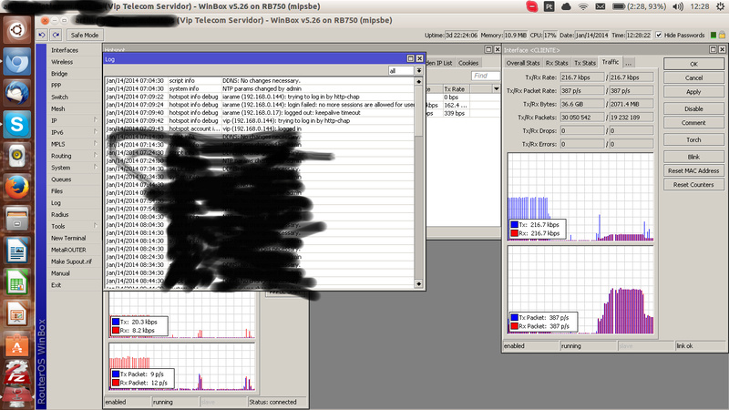Click the Apply button

693,92
